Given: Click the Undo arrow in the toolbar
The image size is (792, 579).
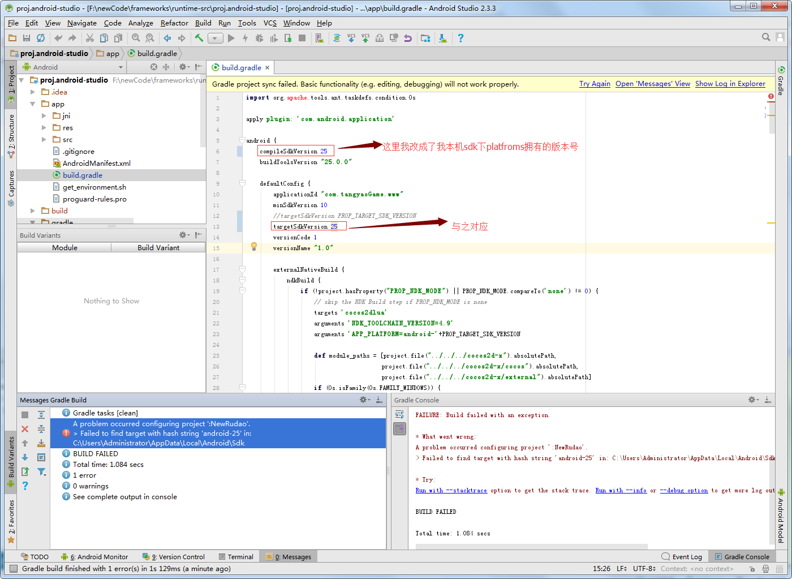Looking at the screenshot, I should [x=58, y=38].
